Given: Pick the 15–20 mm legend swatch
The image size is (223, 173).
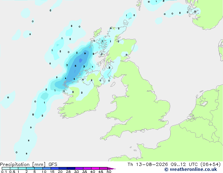Looking at the screenshot, I should click(x=55, y=168).
